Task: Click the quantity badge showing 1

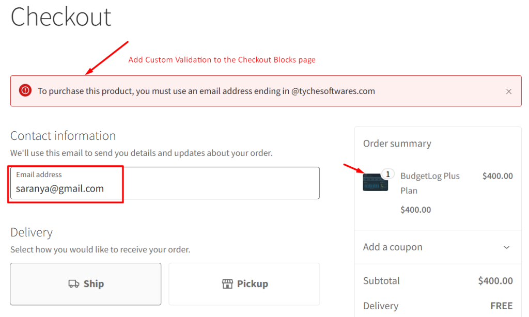Action: [x=387, y=173]
